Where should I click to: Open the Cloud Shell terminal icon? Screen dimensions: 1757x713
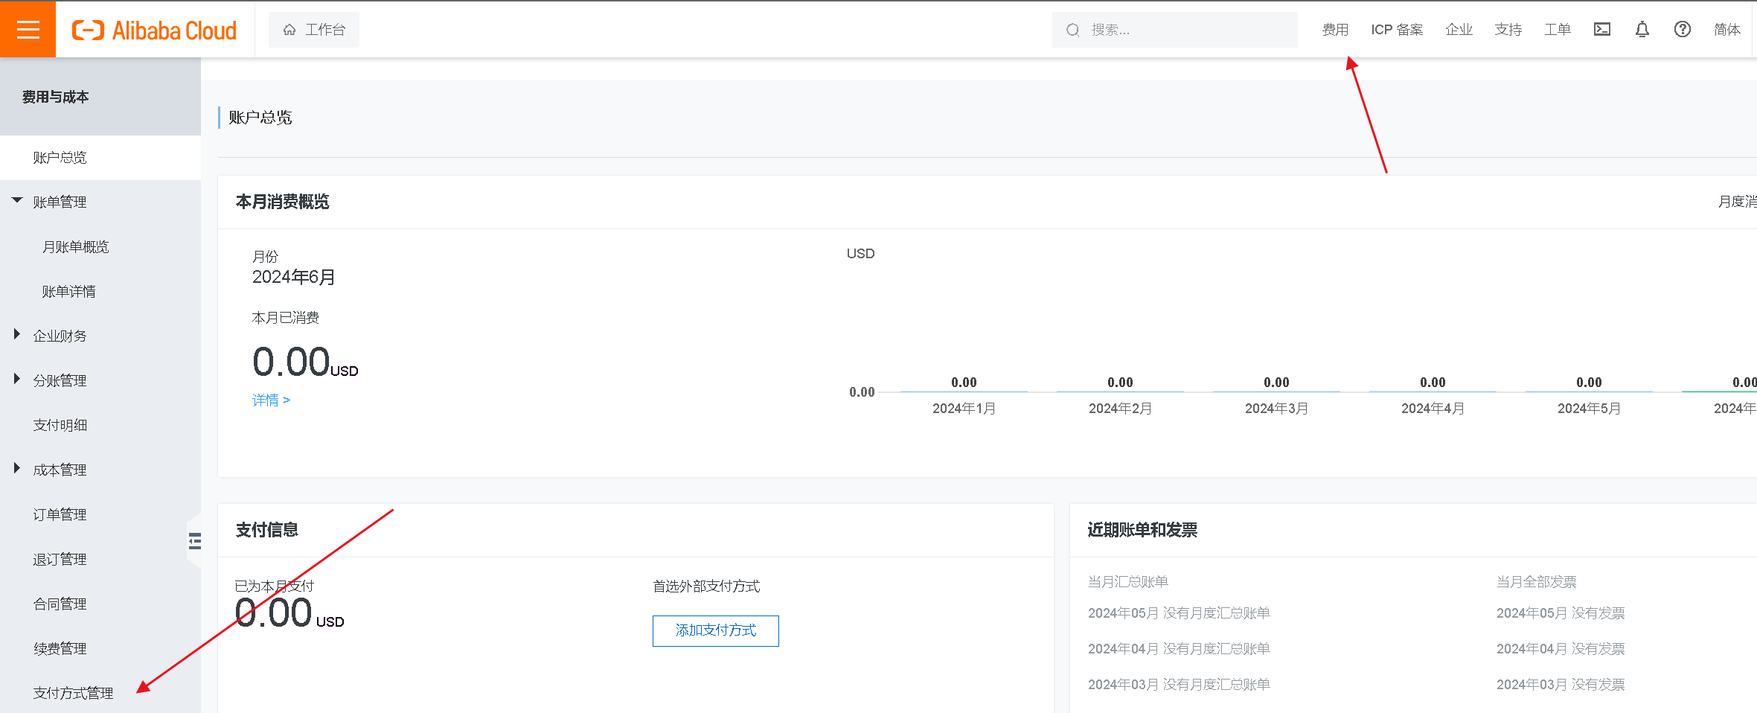point(1601,30)
